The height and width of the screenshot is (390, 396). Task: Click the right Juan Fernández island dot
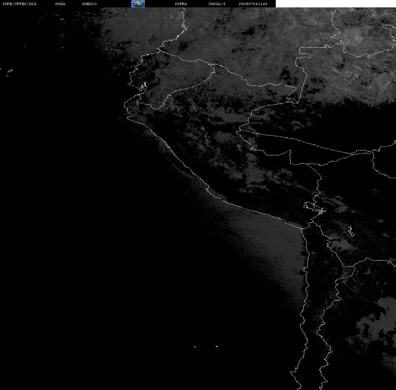(x=217, y=346)
